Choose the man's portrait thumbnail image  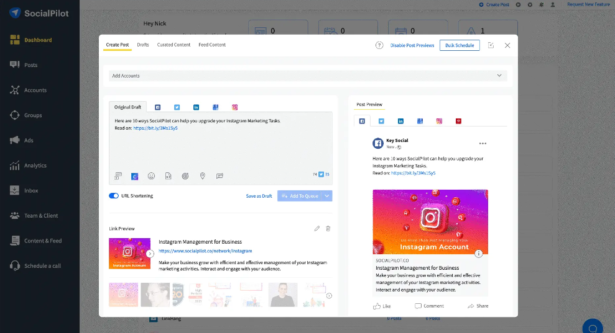click(155, 295)
